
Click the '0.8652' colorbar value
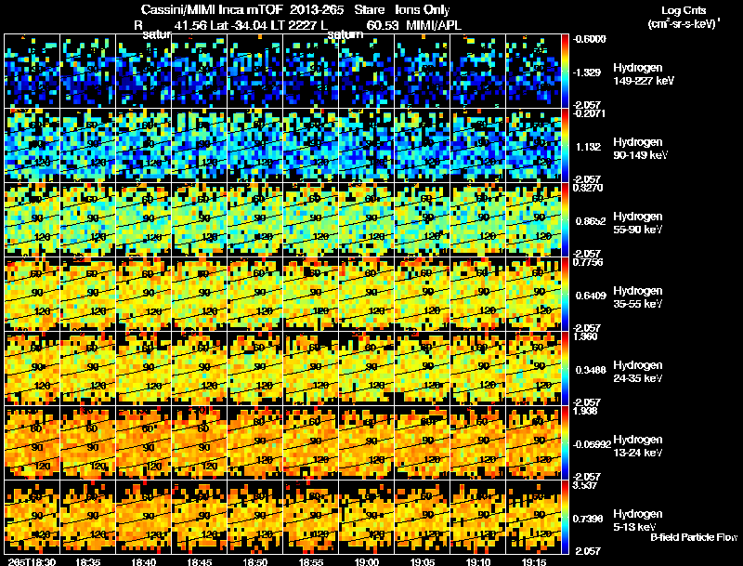coord(591,221)
